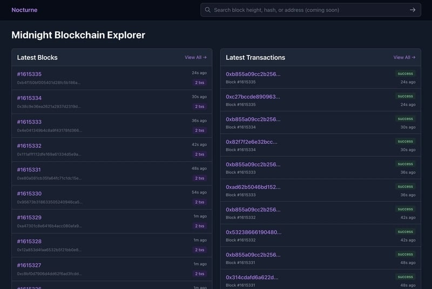Open transaction 0x53238666190480...
The image size is (432, 289).
point(253,232)
